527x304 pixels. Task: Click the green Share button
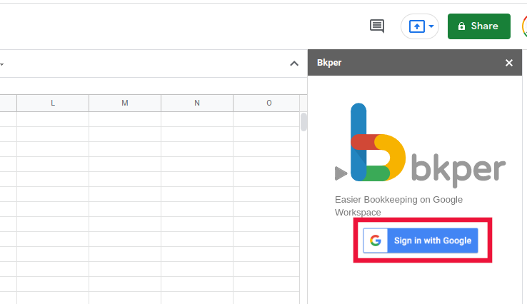tap(479, 26)
